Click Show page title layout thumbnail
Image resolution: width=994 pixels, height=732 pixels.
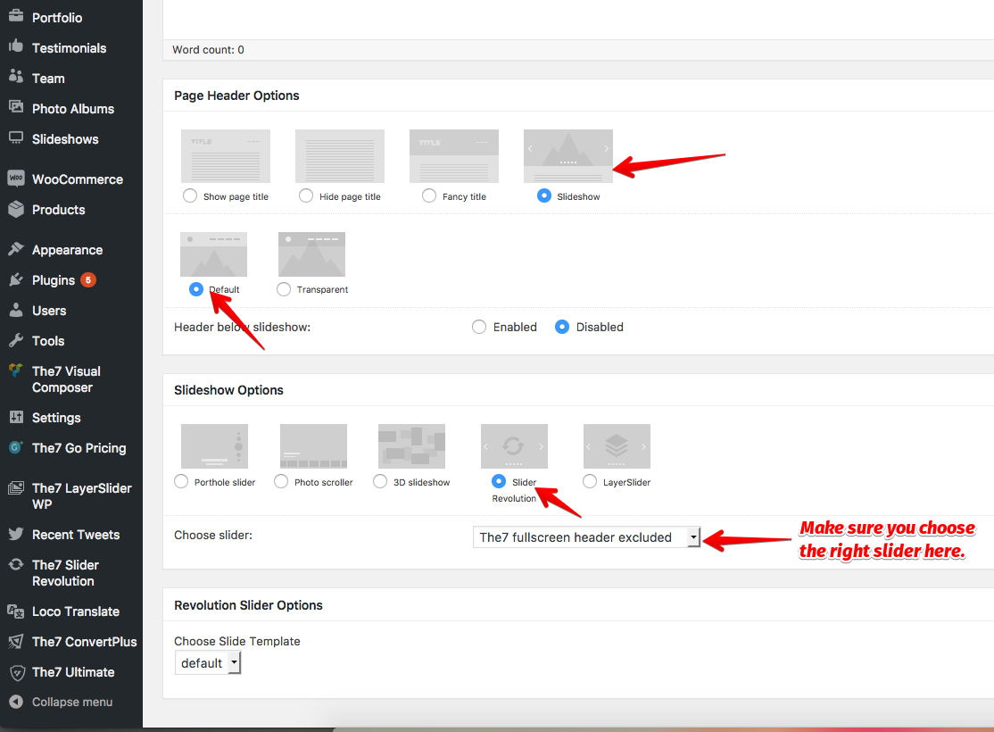pos(226,156)
